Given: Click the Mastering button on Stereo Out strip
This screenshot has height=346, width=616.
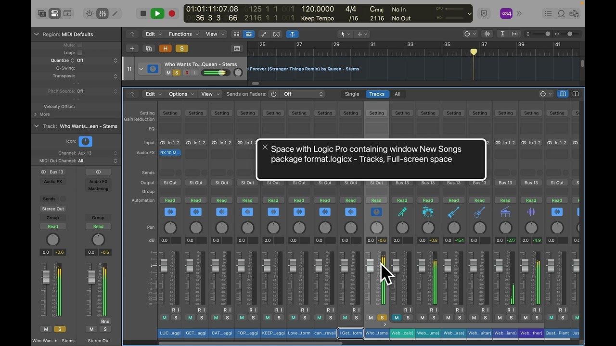Looking at the screenshot, I should [98, 189].
